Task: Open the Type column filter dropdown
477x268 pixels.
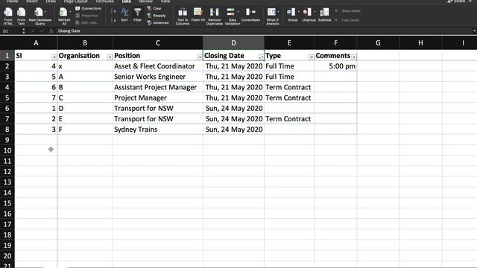Action: point(312,57)
